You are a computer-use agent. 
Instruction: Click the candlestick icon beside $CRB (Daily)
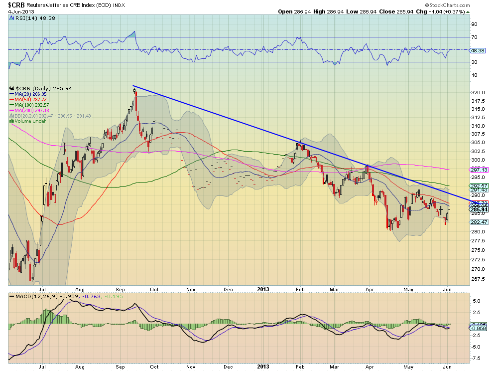11,88
